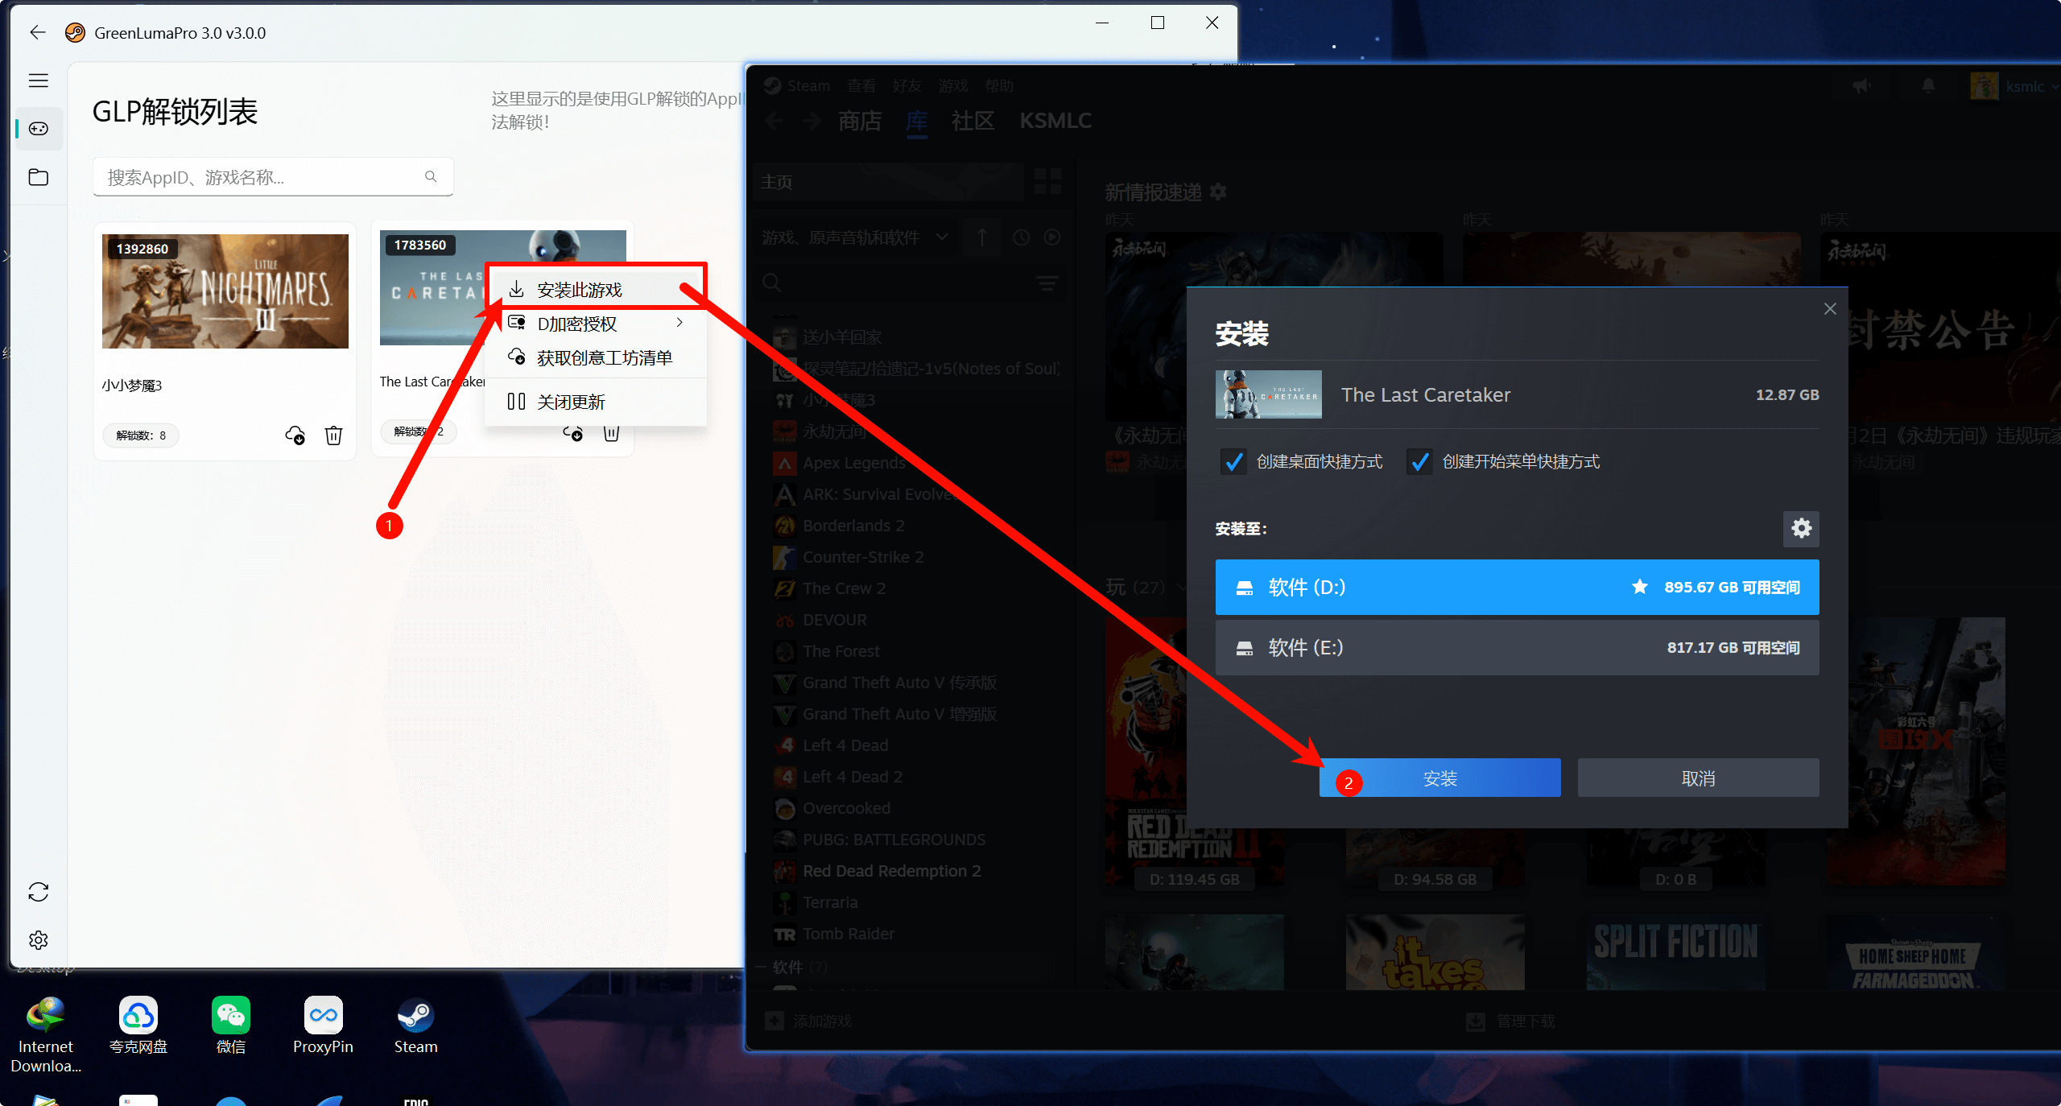Toggle 创建开始菜单快捷方式 checkbox
The width and height of the screenshot is (2061, 1106).
click(1419, 462)
